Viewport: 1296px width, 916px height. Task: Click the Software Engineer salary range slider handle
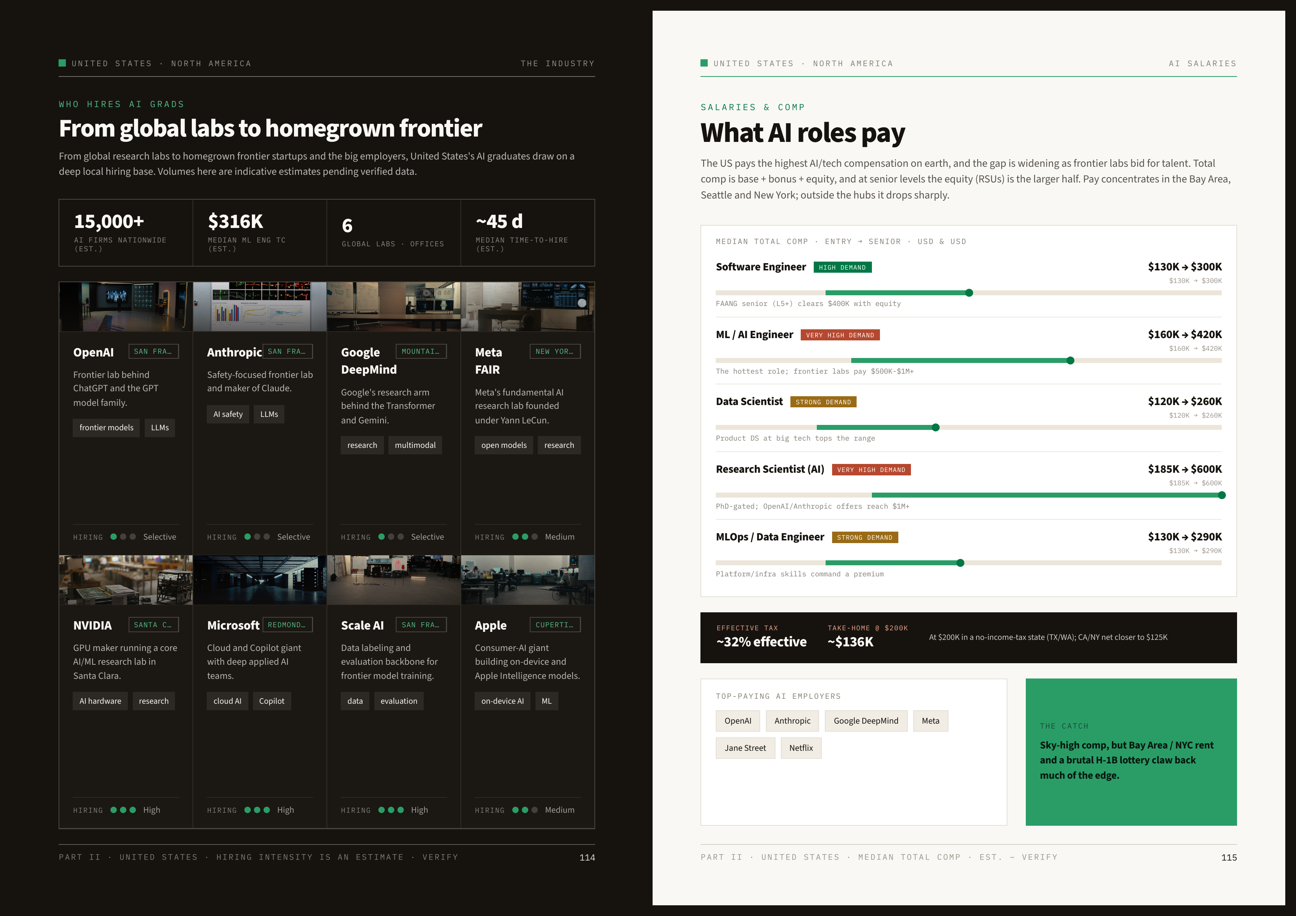[969, 293]
